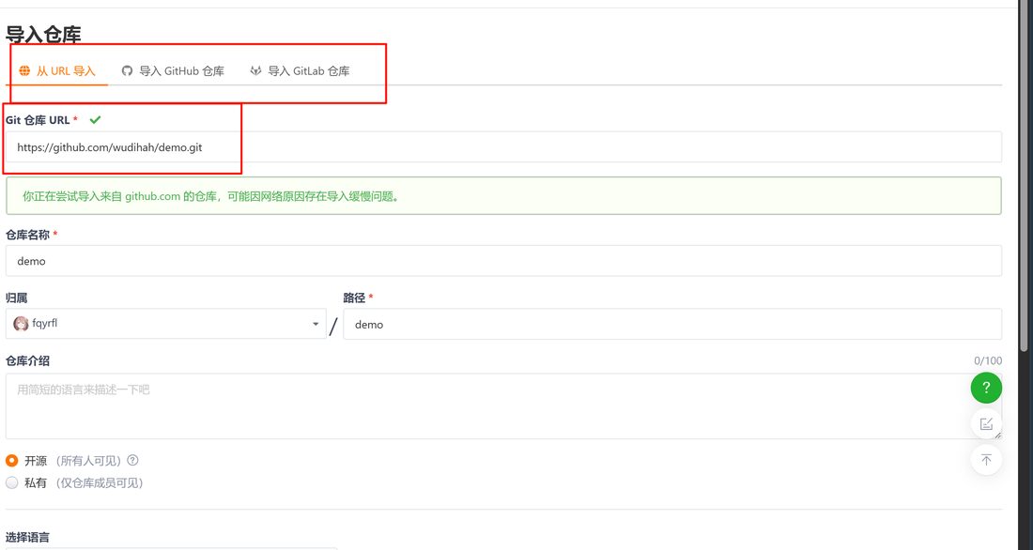Click the feedback edit floating icon
The width and height of the screenshot is (1033, 550).
click(x=986, y=423)
